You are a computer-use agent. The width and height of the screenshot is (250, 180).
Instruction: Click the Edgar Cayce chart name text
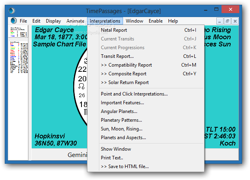point(54,30)
